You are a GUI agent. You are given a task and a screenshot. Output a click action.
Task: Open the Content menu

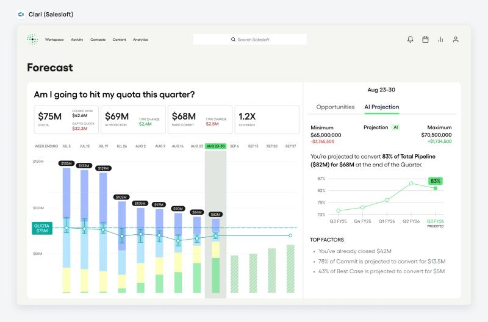119,40
